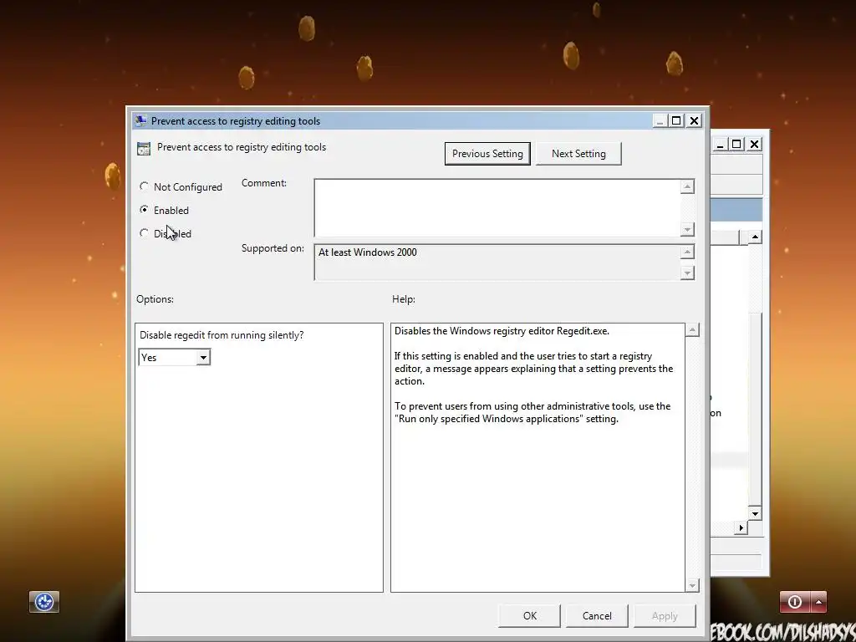856x642 pixels.
Task: Click 'Run only specified Windows applications' text
Action: (489, 419)
